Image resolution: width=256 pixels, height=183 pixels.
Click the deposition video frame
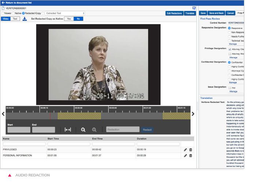click(x=98, y=64)
